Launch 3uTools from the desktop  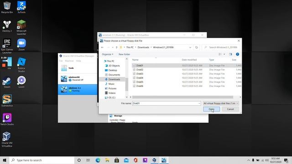point(21,7)
